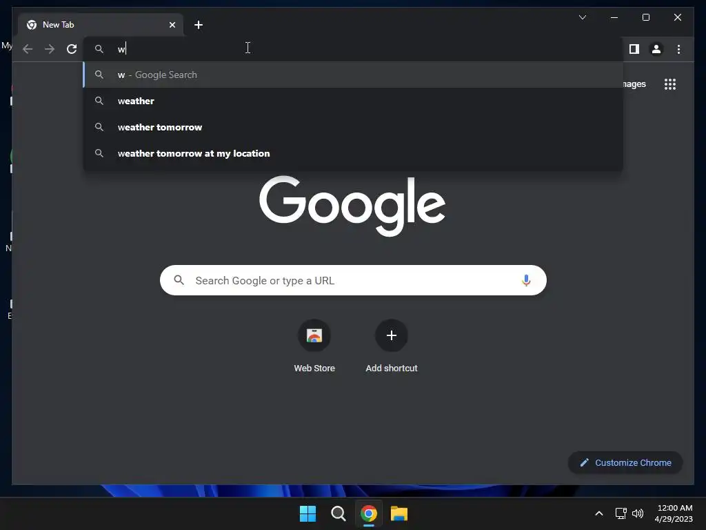Open a new tab with the plus button
The image size is (706, 530).
click(199, 25)
